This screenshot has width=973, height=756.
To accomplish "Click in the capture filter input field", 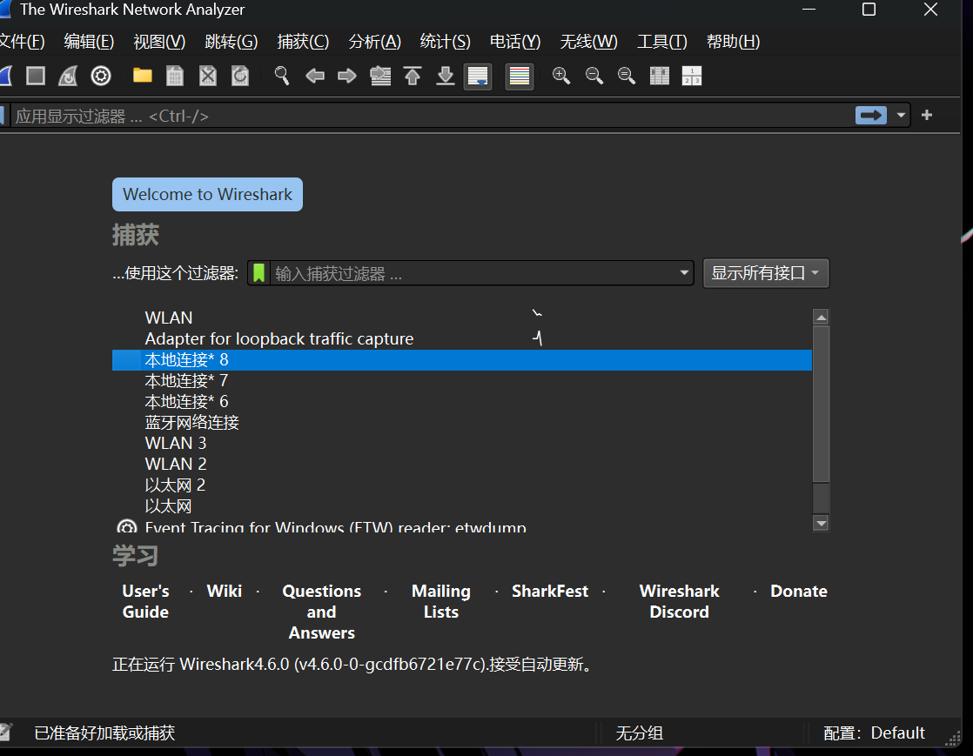I will [x=472, y=273].
